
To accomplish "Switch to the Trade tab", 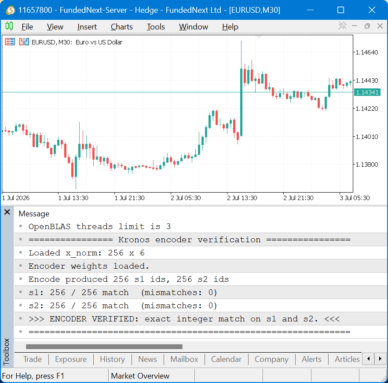I will coord(33,359).
